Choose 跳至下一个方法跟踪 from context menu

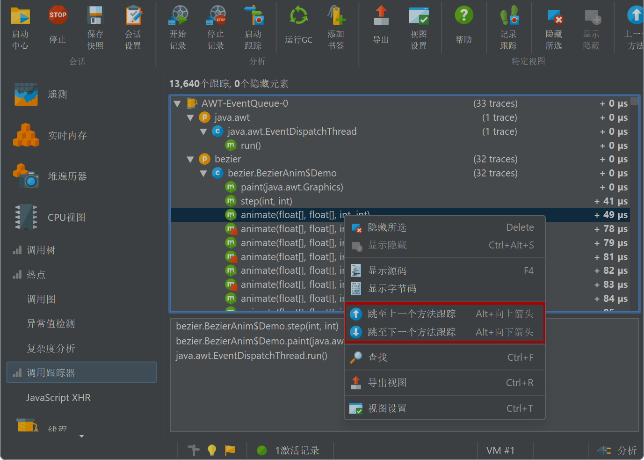tap(412, 332)
